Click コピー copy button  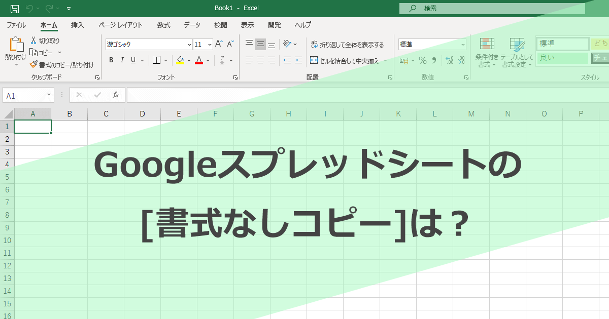(x=41, y=52)
